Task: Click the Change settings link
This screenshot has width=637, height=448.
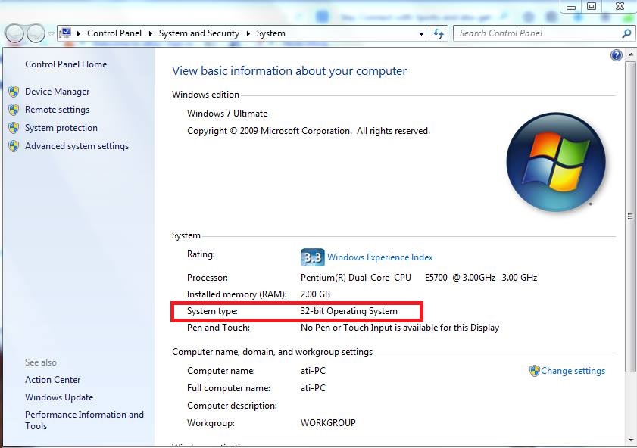Action: point(573,371)
